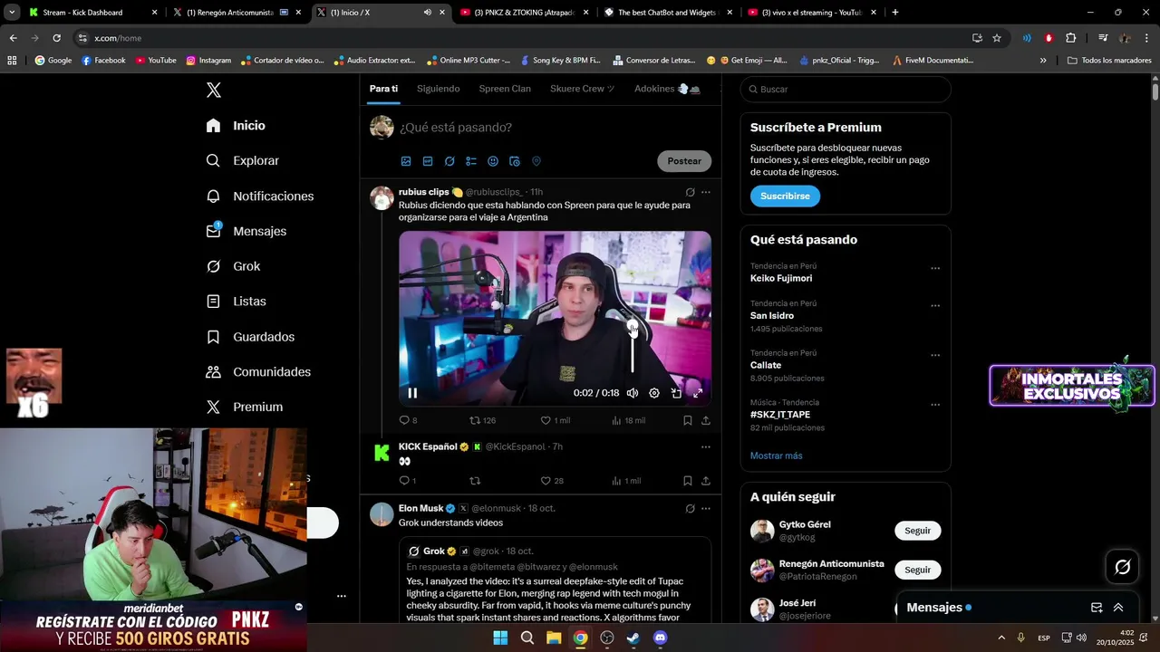1160x652 pixels.
Task: Open options for San Isidro trend
Action: pos(935,306)
